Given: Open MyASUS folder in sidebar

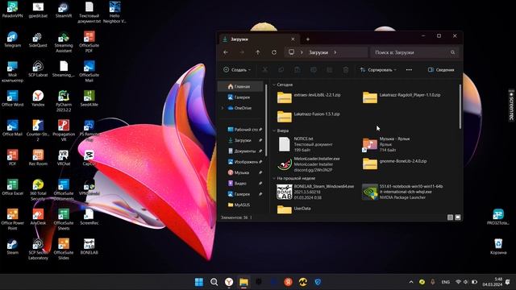Looking at the screenshot, I should click(241, 205).
